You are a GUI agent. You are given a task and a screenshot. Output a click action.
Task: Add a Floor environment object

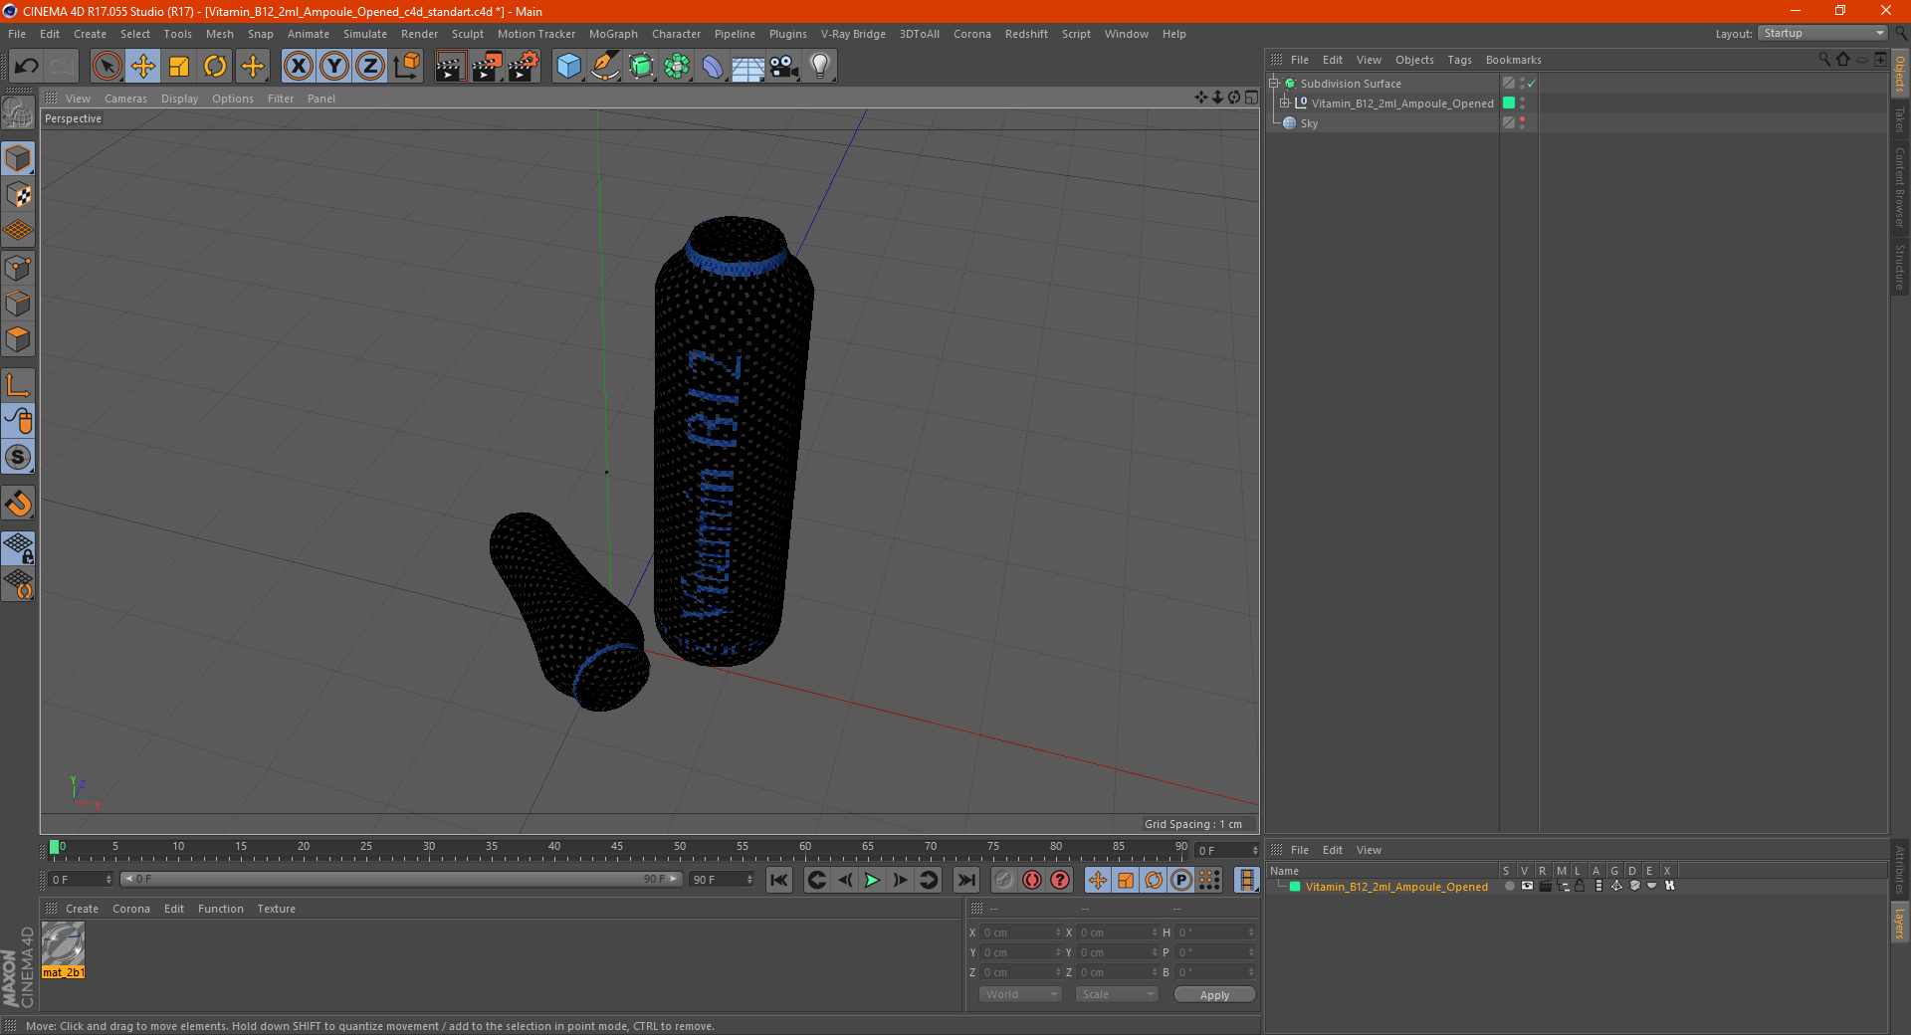747,67
